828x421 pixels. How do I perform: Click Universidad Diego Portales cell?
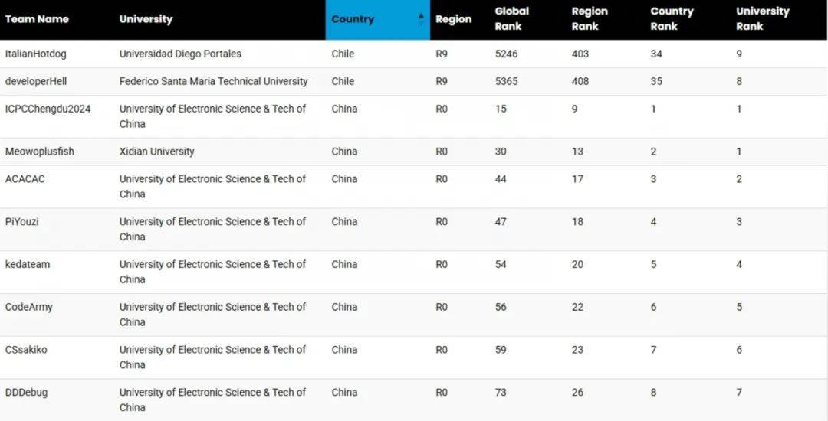point(180,54)
